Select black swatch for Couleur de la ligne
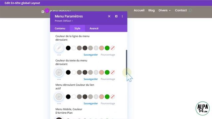The height and width of the screenshot is (119, 212). 68,48
